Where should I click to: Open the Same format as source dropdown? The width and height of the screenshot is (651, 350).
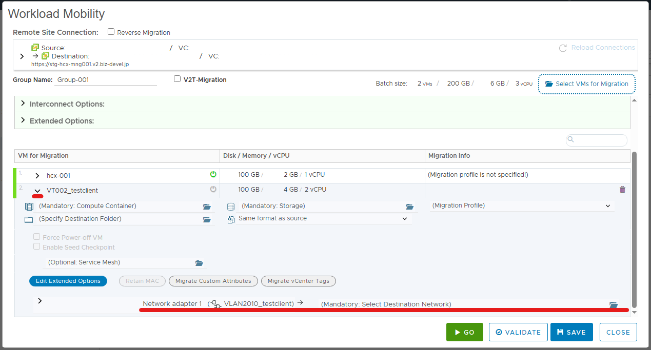tap(324, 218)
